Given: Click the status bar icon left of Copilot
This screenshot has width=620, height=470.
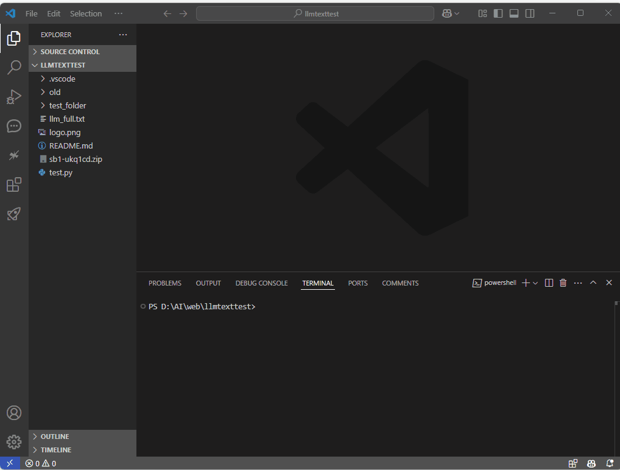Looking at the screenshot, I should (573, 463).
